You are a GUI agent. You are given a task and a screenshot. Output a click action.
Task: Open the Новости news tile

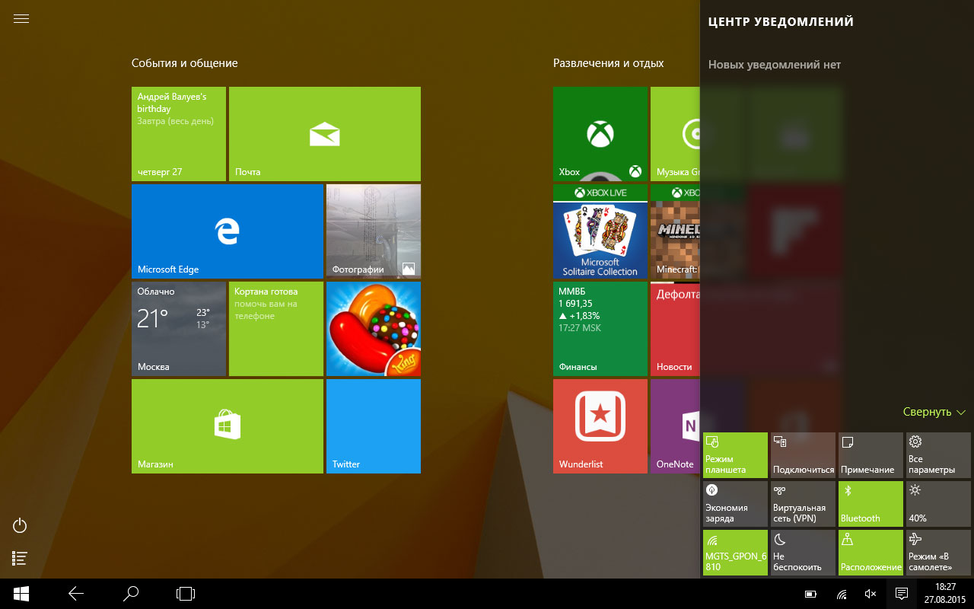(x=675, y=329)
